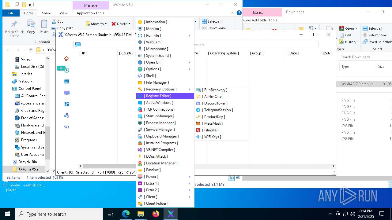This screenshot has width=392, height=220.
Task: Open the XWorm builder code sidebar icon
Action: (x=66, y=127)
